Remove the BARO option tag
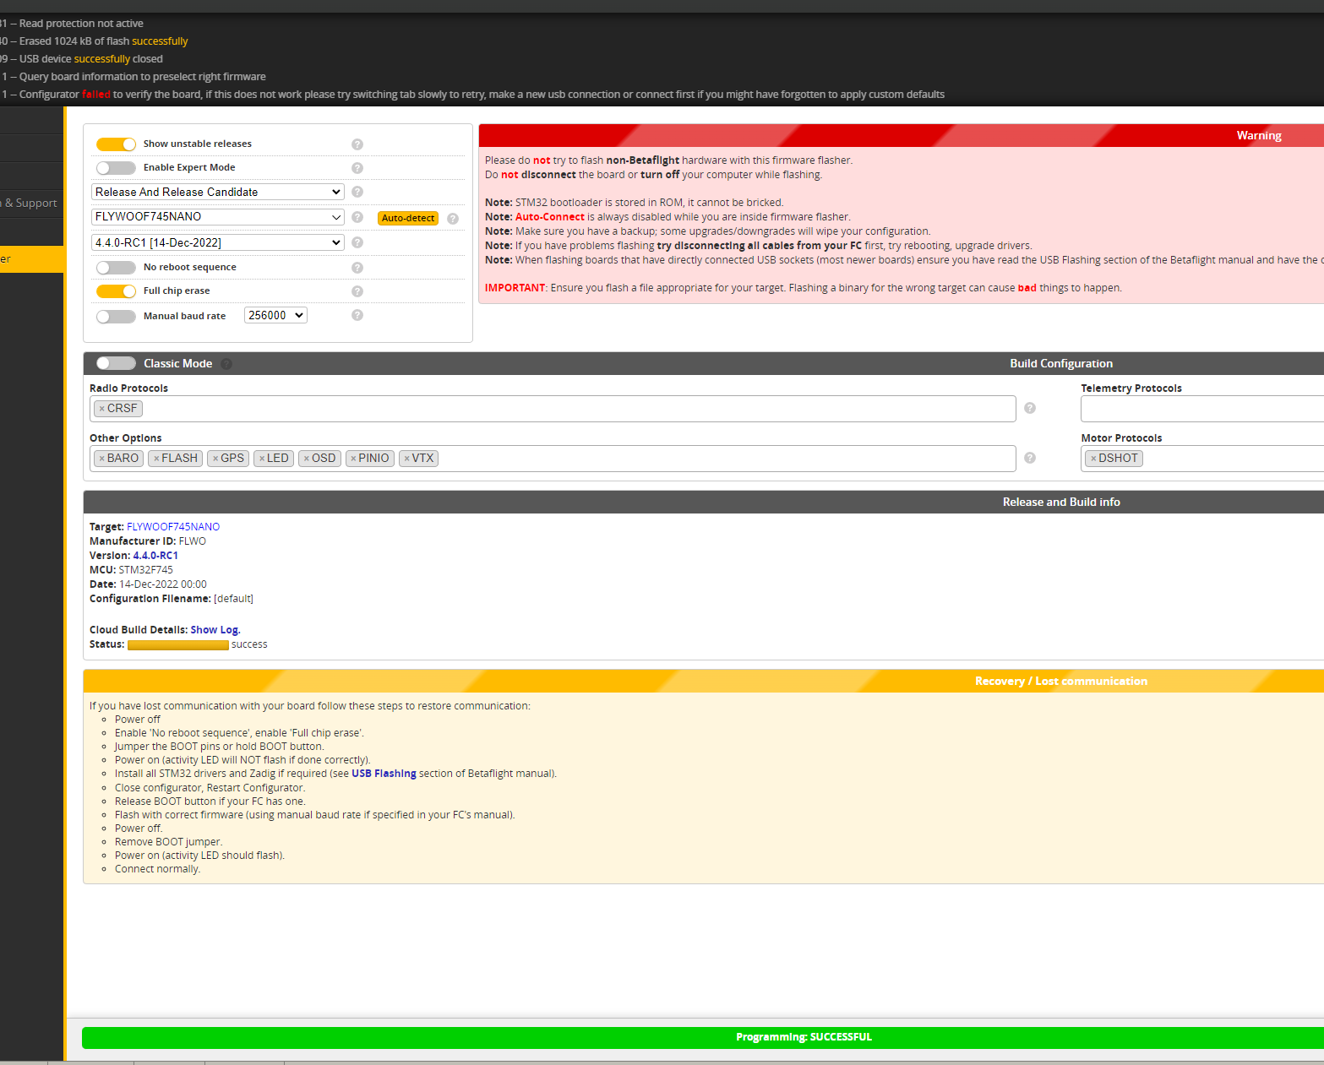 pyautogui.click(x=102, y=459)
